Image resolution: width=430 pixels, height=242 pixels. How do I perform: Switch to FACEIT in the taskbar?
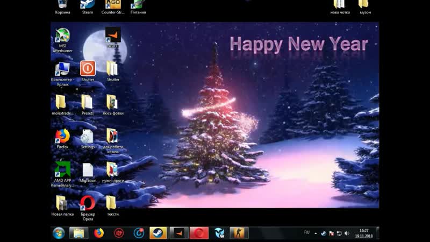click(x=179, y=233)
